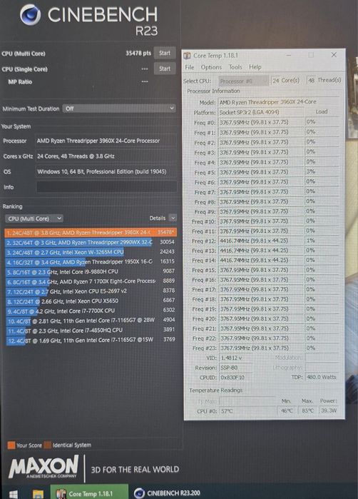This screenshot has height=499, width=358.
Task: Click the Freq #23 value field
Action: coord(261,348)
